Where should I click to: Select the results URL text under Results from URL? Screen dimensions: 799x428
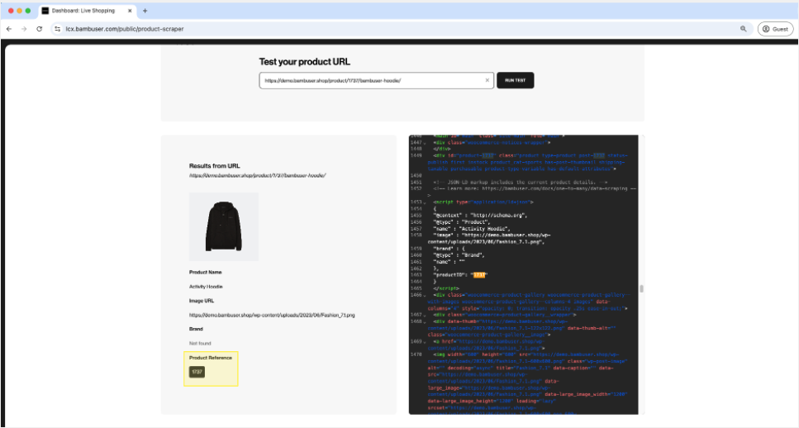(x=257, y=175)
